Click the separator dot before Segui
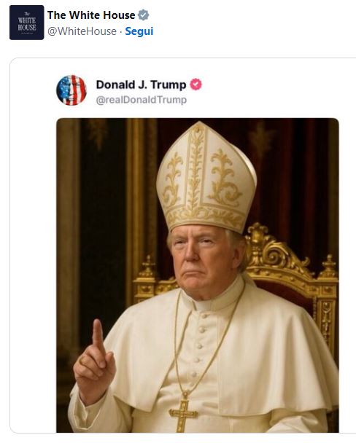 point(121,31)
